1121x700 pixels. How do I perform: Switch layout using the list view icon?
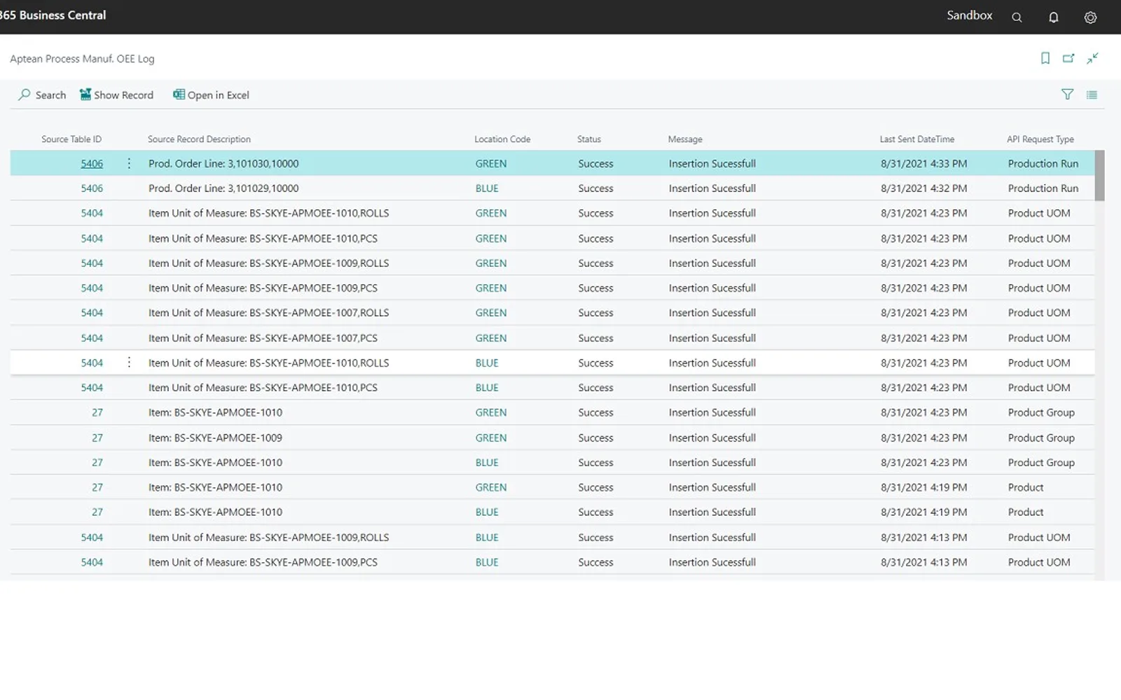click(1092, 94)
